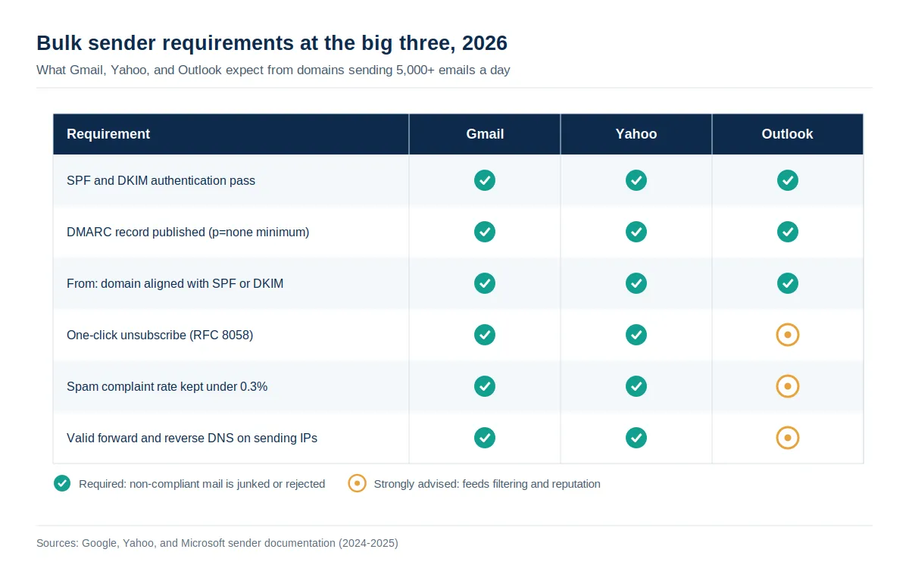Viewport: 909px width, 568px height.
Task: Click the orange circle icon in the legend
Action: coord(358,483)
